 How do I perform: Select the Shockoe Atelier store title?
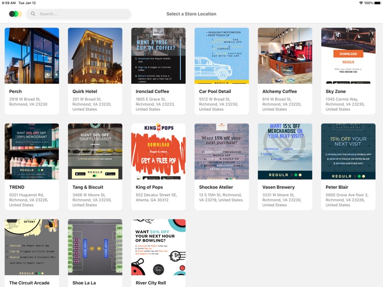(x=216, y=187)
